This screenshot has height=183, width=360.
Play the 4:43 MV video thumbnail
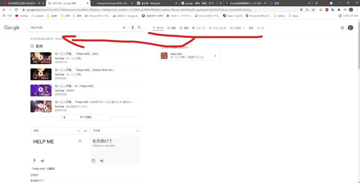pos(41,58)
